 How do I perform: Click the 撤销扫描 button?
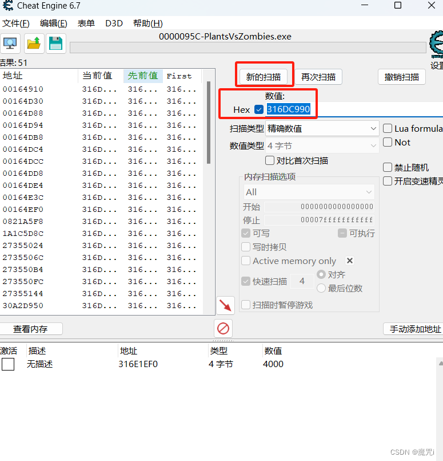[x=402, y=77]
